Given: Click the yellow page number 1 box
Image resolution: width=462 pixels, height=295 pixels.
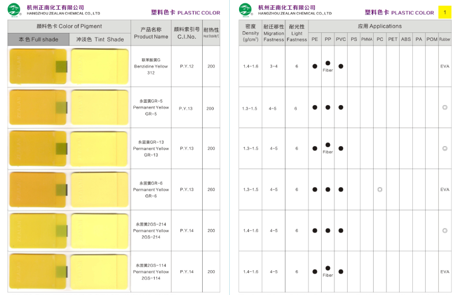Looking at the screenshot, I should (x=445, y=12).
